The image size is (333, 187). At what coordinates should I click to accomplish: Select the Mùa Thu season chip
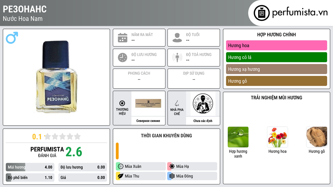(141, 176)
